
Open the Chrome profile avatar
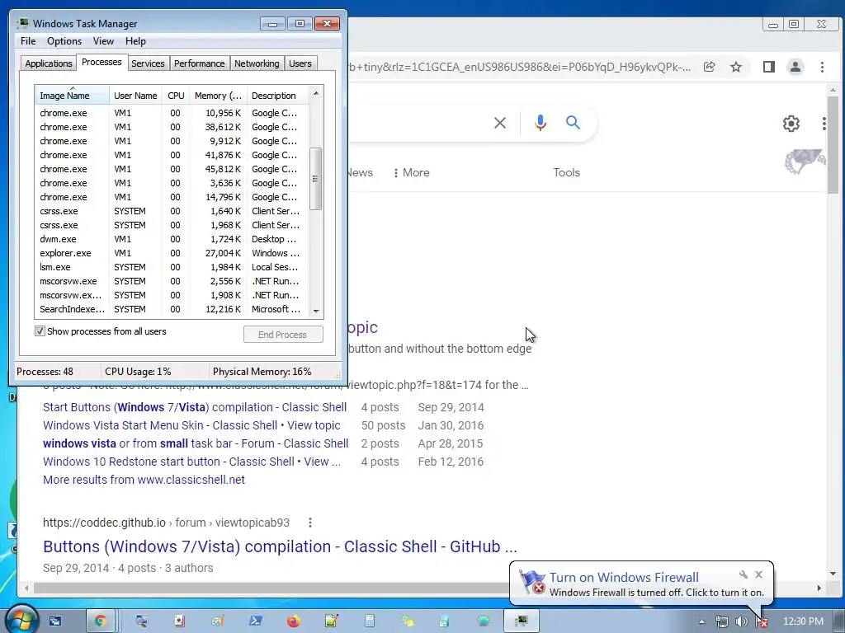pos(795,67)
